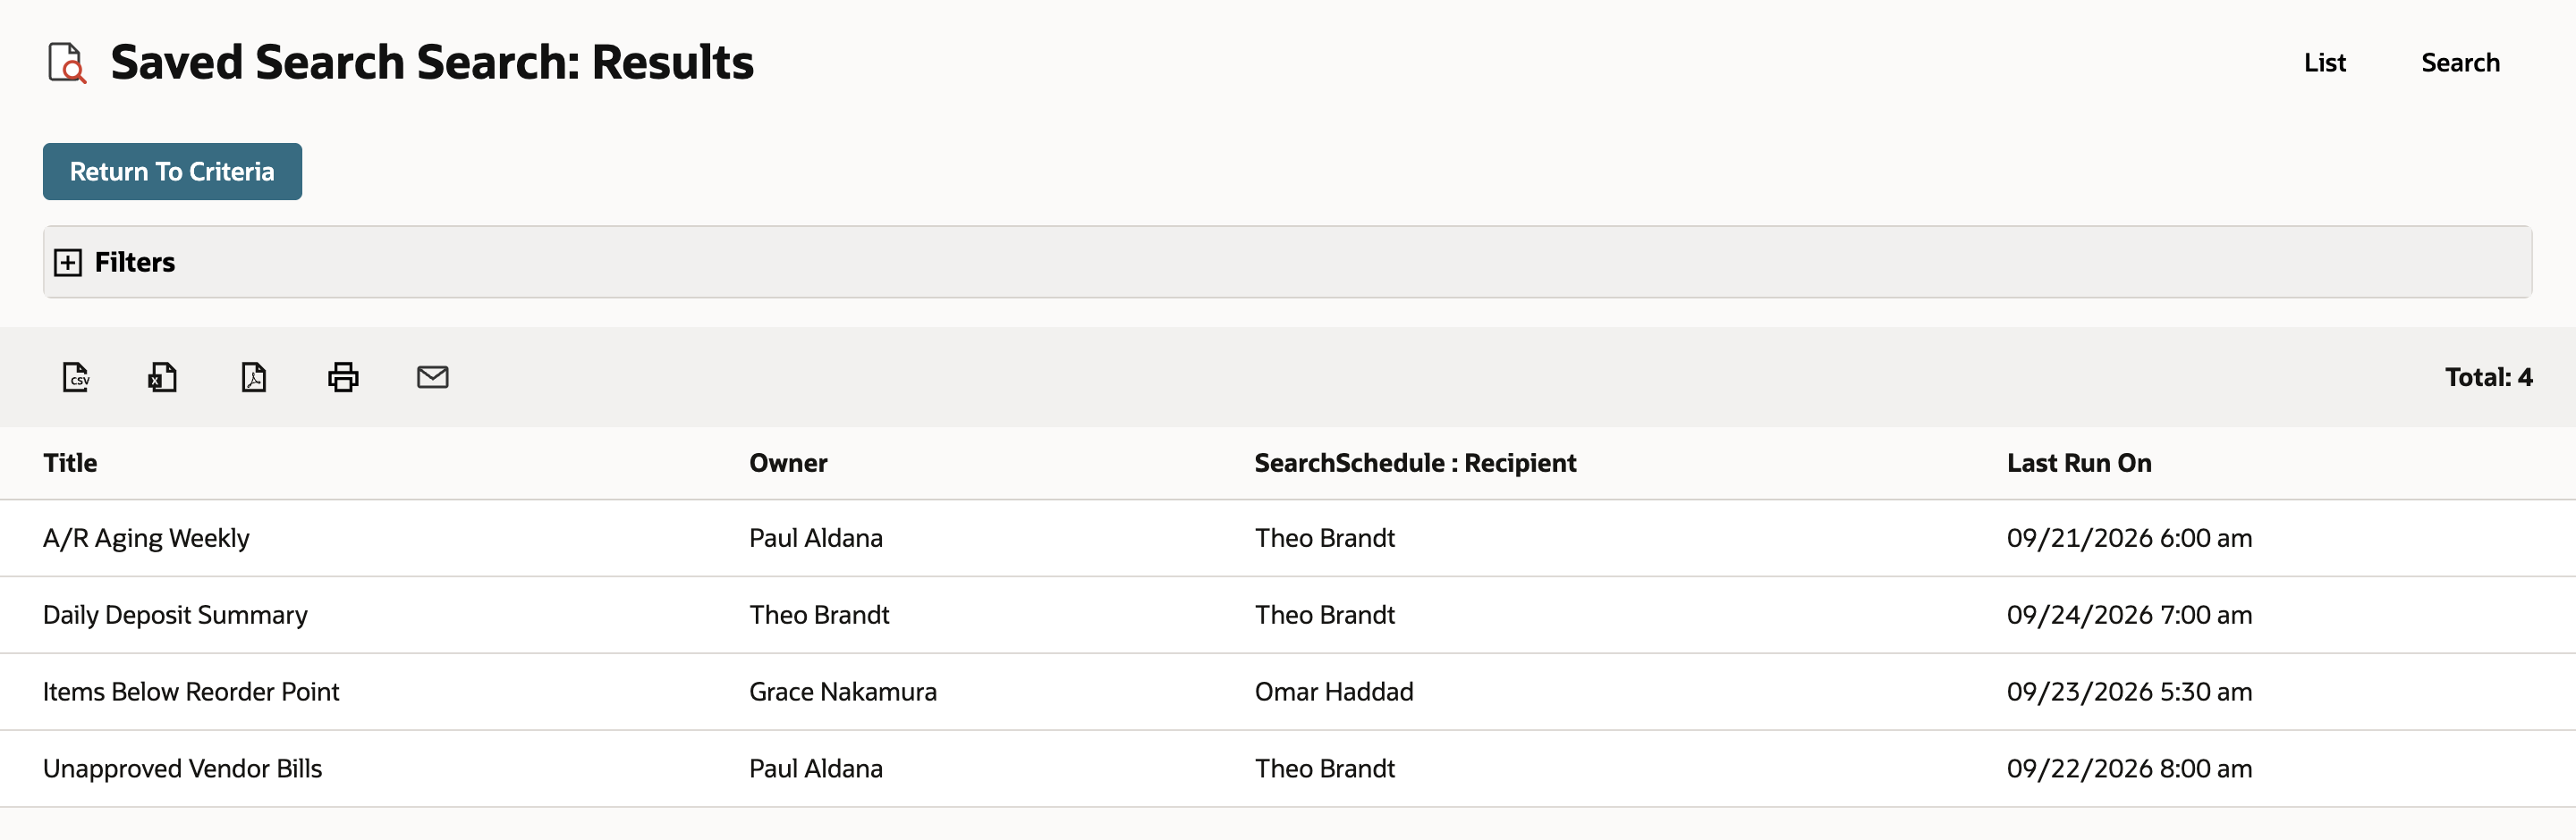Click owner Grace Nakamura
The image size is (2576, 840).
pyautogui.click(x=843, y=691)
